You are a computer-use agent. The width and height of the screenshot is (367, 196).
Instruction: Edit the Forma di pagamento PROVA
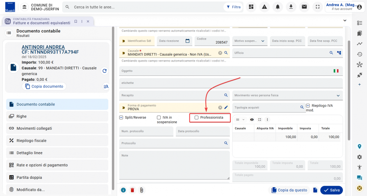point(226,107)
